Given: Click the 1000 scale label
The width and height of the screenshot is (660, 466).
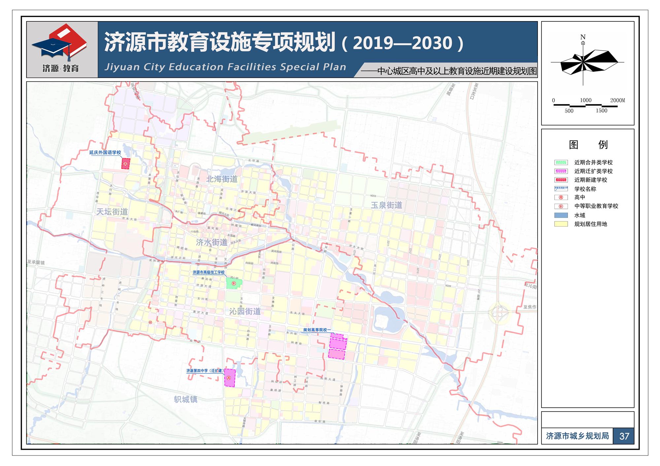Looking at the screenshot, I should click(586, 100).
